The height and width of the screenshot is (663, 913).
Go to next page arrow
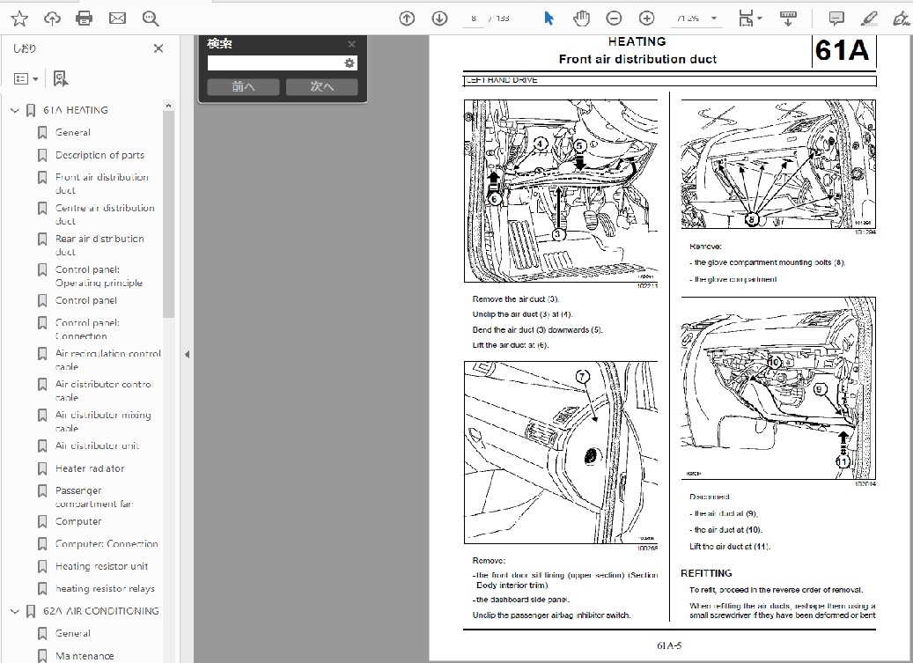(x=439, y=18)
